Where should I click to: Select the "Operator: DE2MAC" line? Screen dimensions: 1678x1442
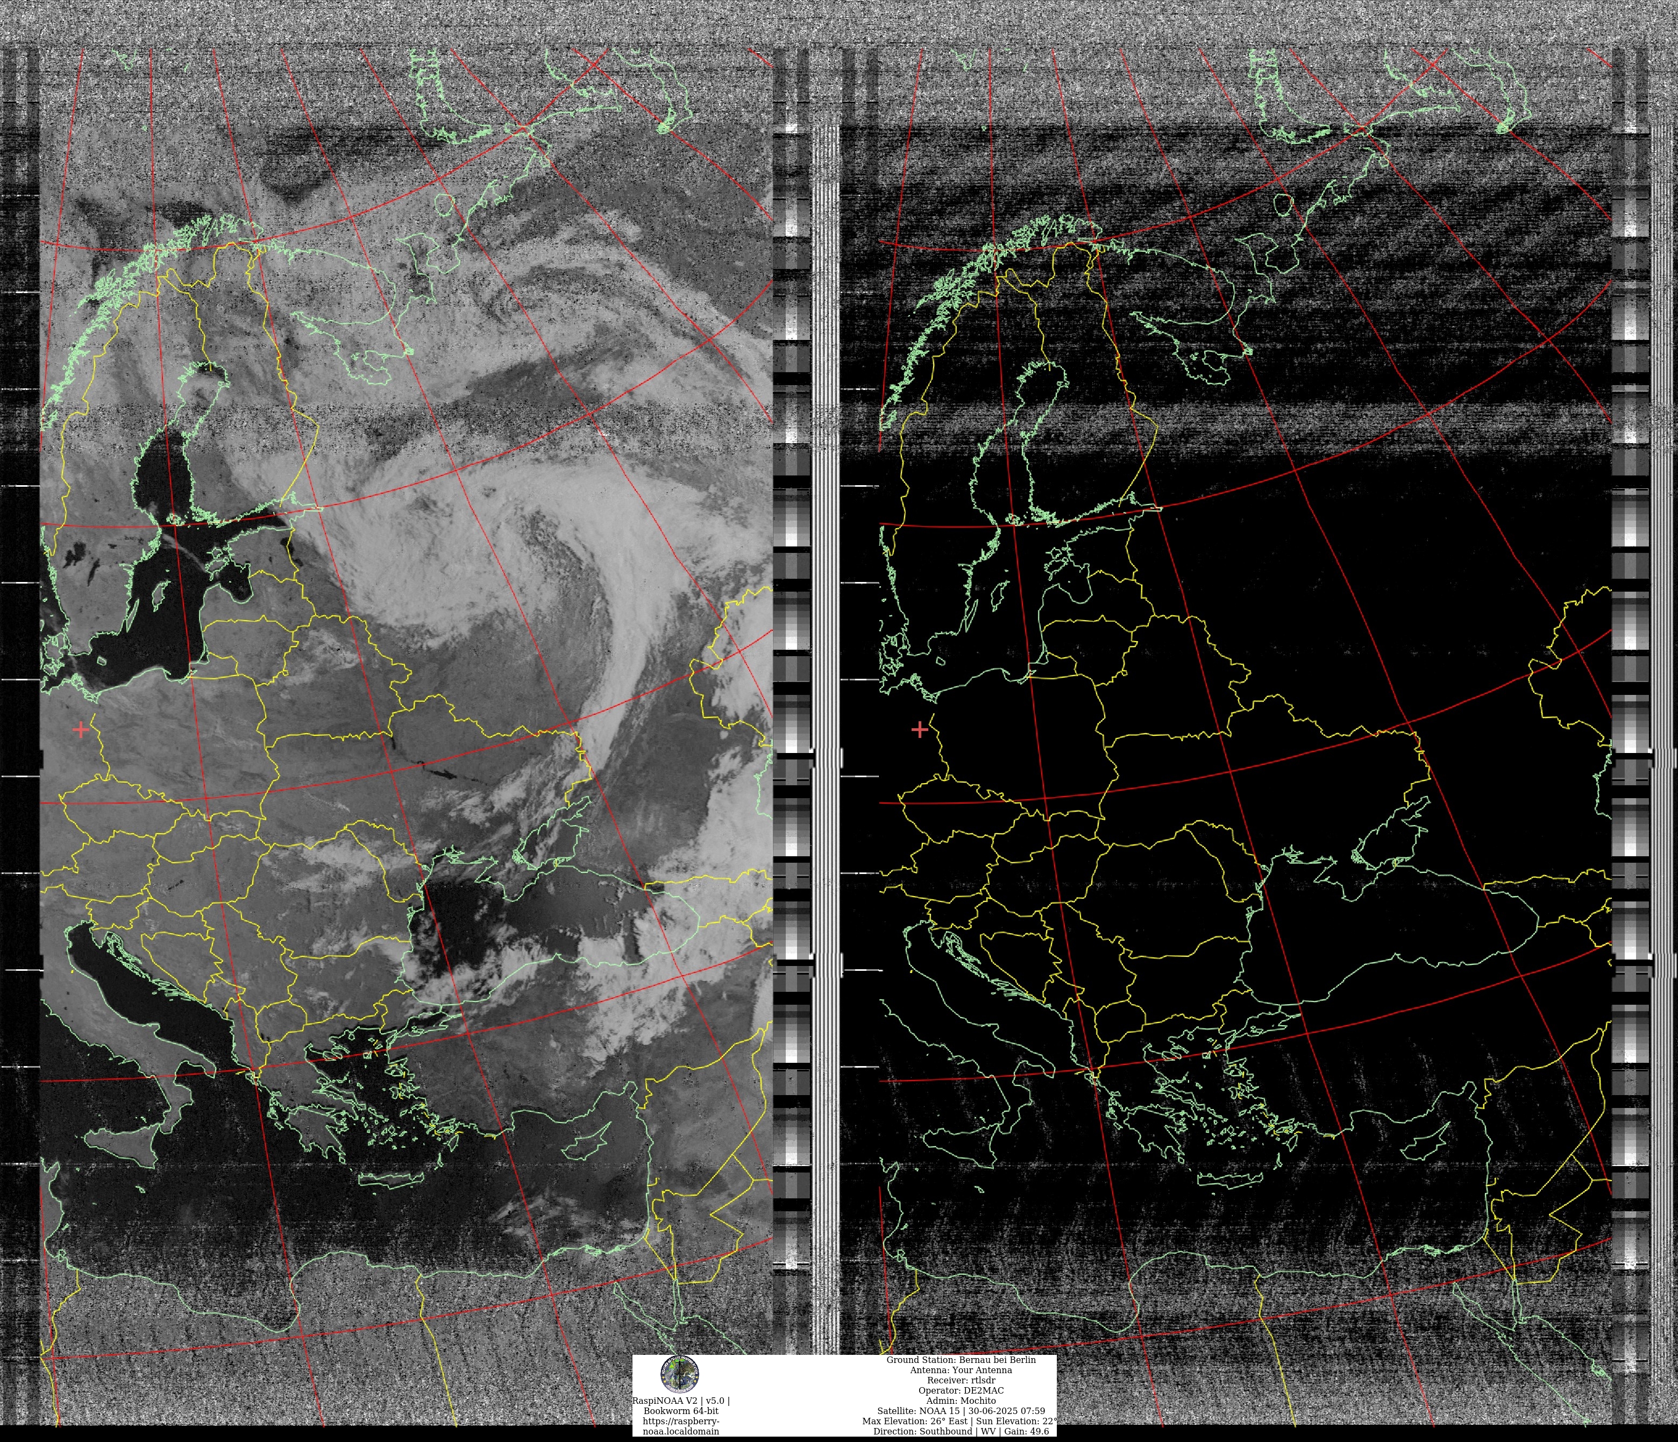pyautogui.click(x=961, y=1390)
